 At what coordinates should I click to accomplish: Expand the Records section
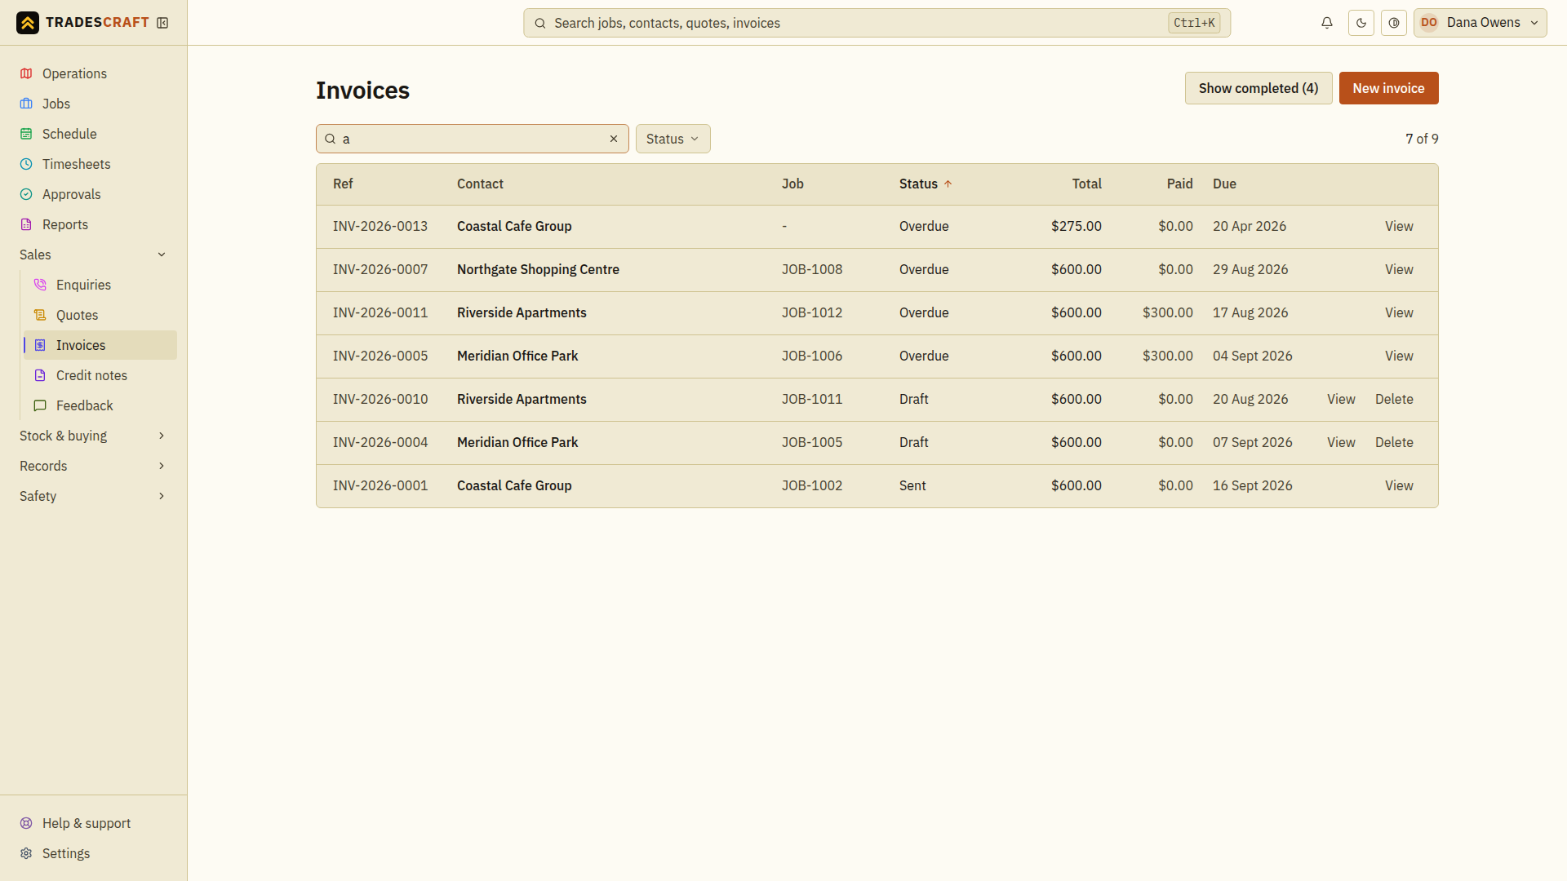(94, 466)
